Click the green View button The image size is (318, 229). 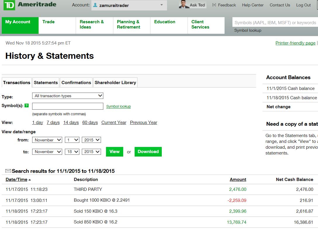(x=114, y=152)
